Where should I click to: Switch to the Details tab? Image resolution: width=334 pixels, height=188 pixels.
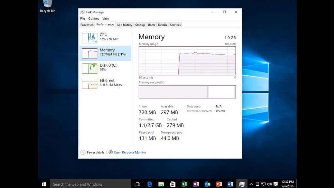(x=162, y=24)
